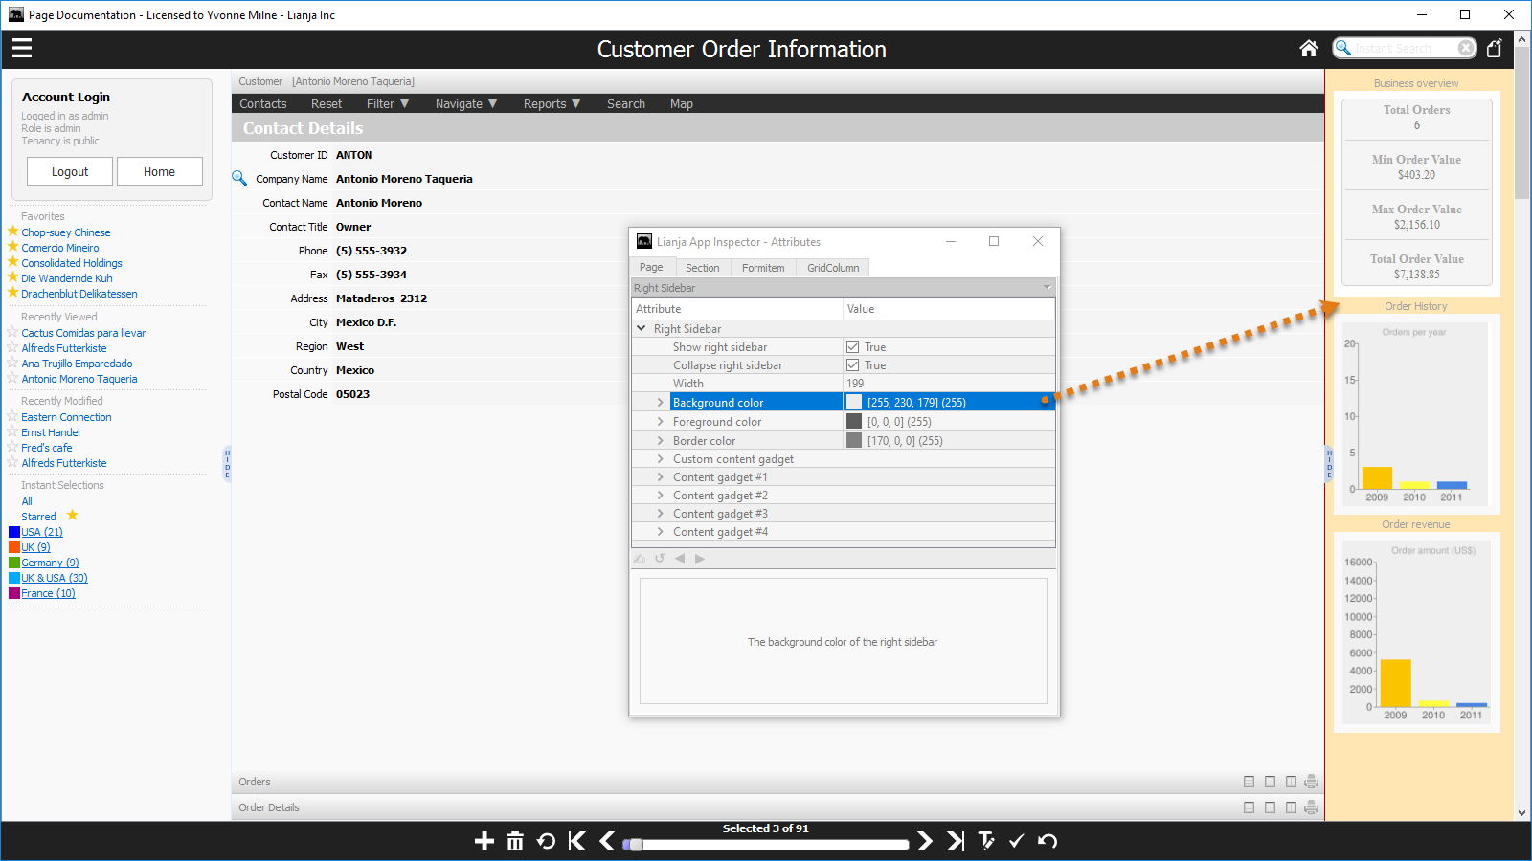Click magnifier icon beside Company Name
The height and width of the screenshot is (861, 1532).
click(x=239, y=178)
